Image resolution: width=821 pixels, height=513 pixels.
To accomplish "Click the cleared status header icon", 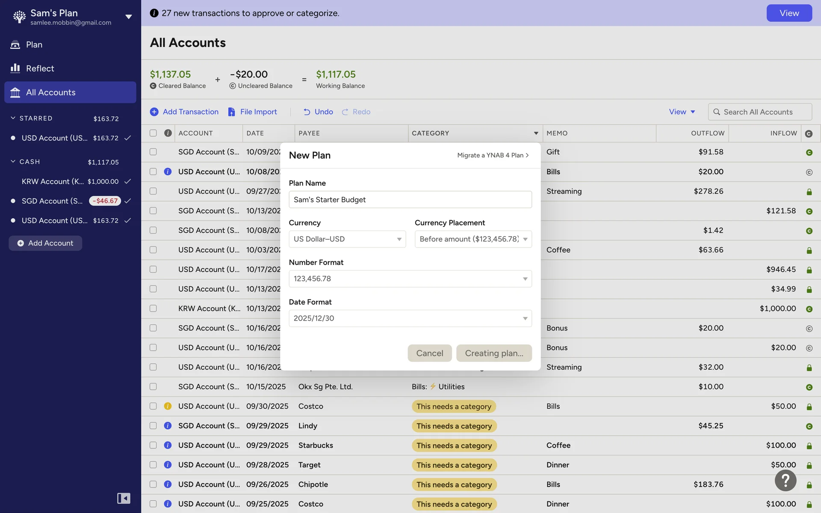I will [809, 133].
